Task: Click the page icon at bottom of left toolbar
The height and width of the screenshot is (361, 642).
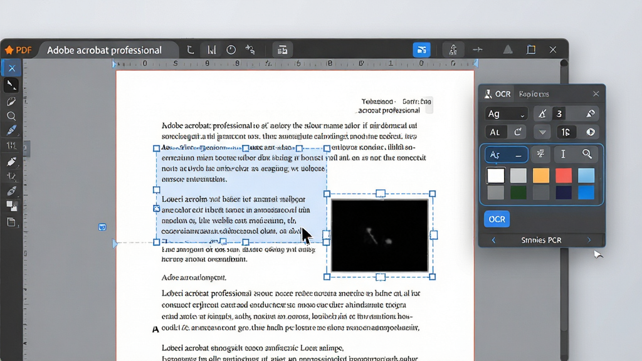Action: click(11, 222)
